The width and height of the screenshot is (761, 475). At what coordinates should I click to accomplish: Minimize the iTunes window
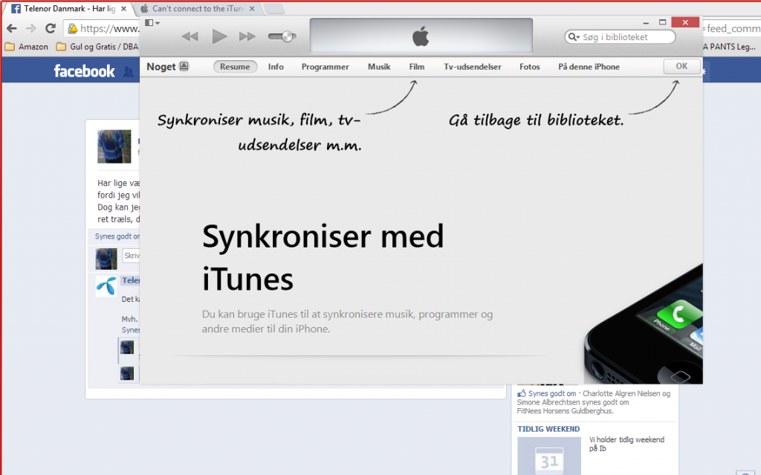tap(646, 23)
